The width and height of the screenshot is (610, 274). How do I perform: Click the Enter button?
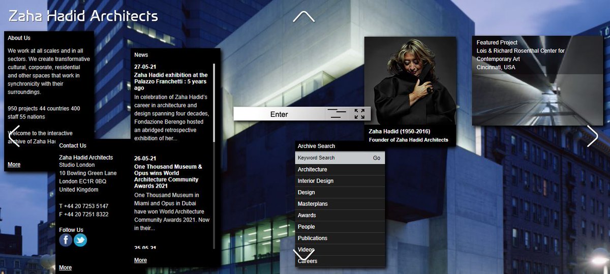coord(279,114)
